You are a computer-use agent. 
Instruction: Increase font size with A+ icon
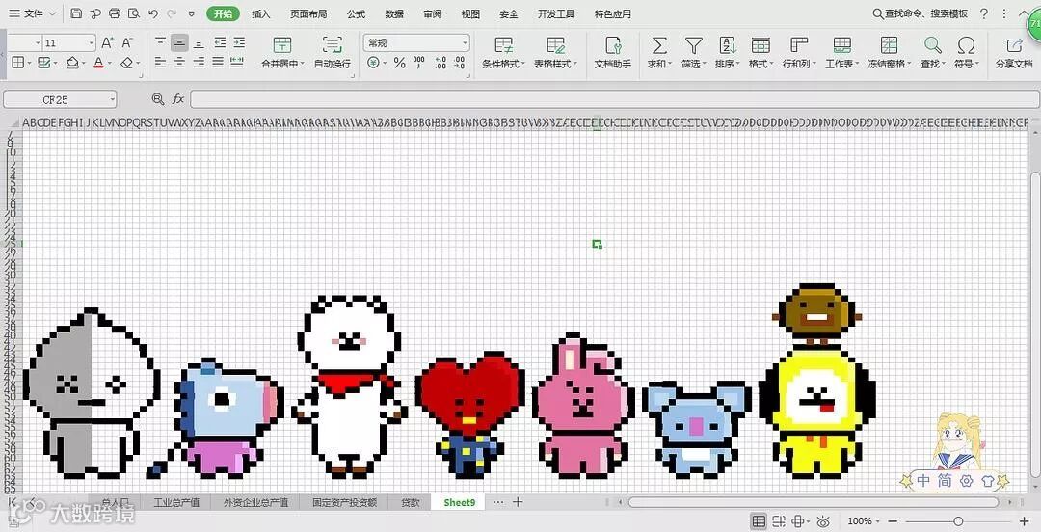[108, 43]
